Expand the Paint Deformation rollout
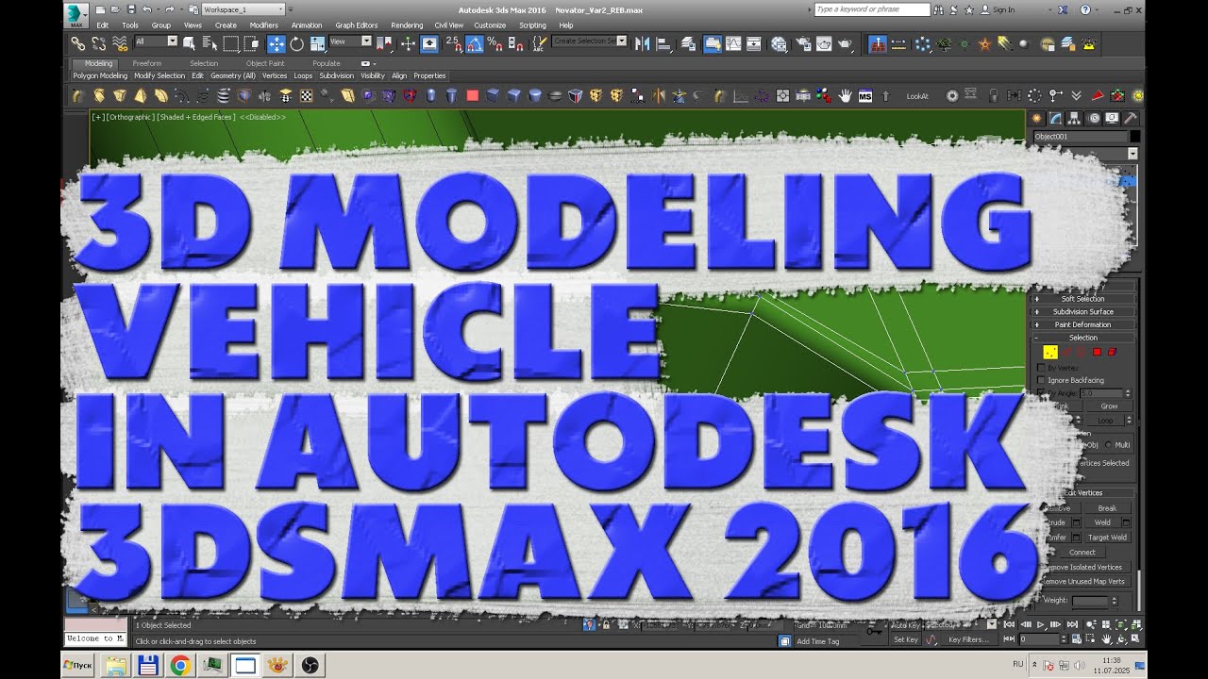The width and height of the screenshot is (1208, 679). (1082, 324)
